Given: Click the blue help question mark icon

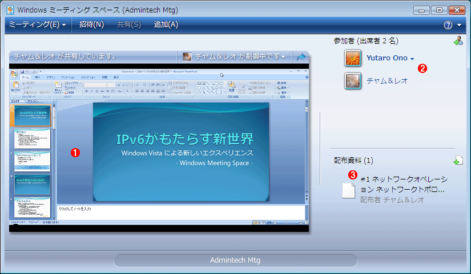Looking at the screenshot, I should 448,25.
